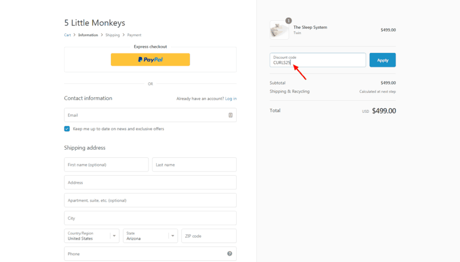Screen dimensions: 460x262
Task: Click the phone help question mark icon
Action: coord(229,253)
